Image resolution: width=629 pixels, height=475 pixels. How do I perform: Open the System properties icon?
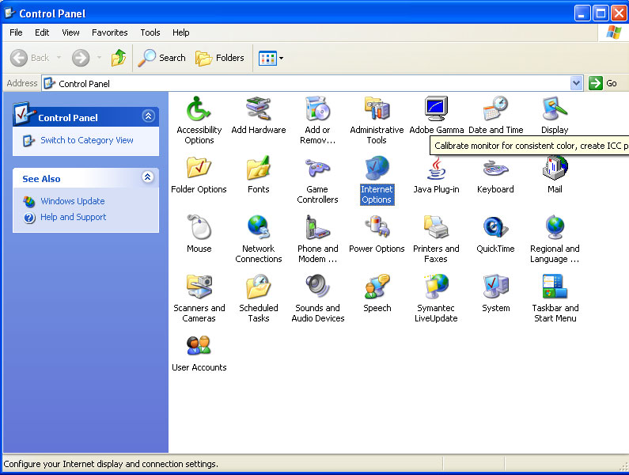[495, 294]
